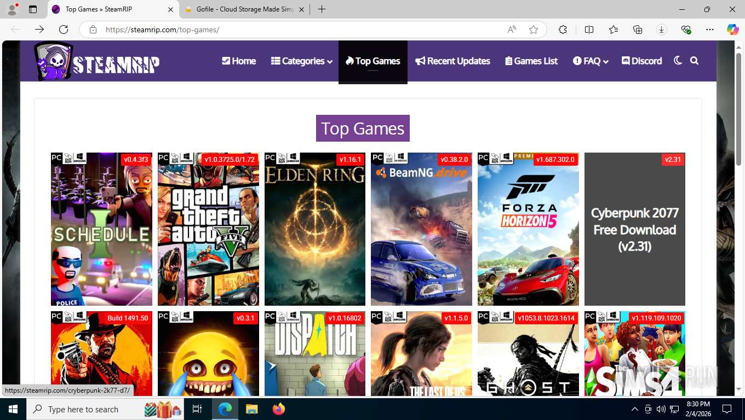
Task: Expand the Categories dropdown menu
Action: (x=302, y=61)
